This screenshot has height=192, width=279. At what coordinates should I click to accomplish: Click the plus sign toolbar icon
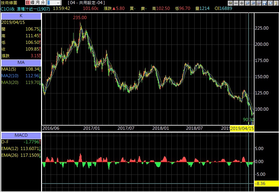[242, 3]
